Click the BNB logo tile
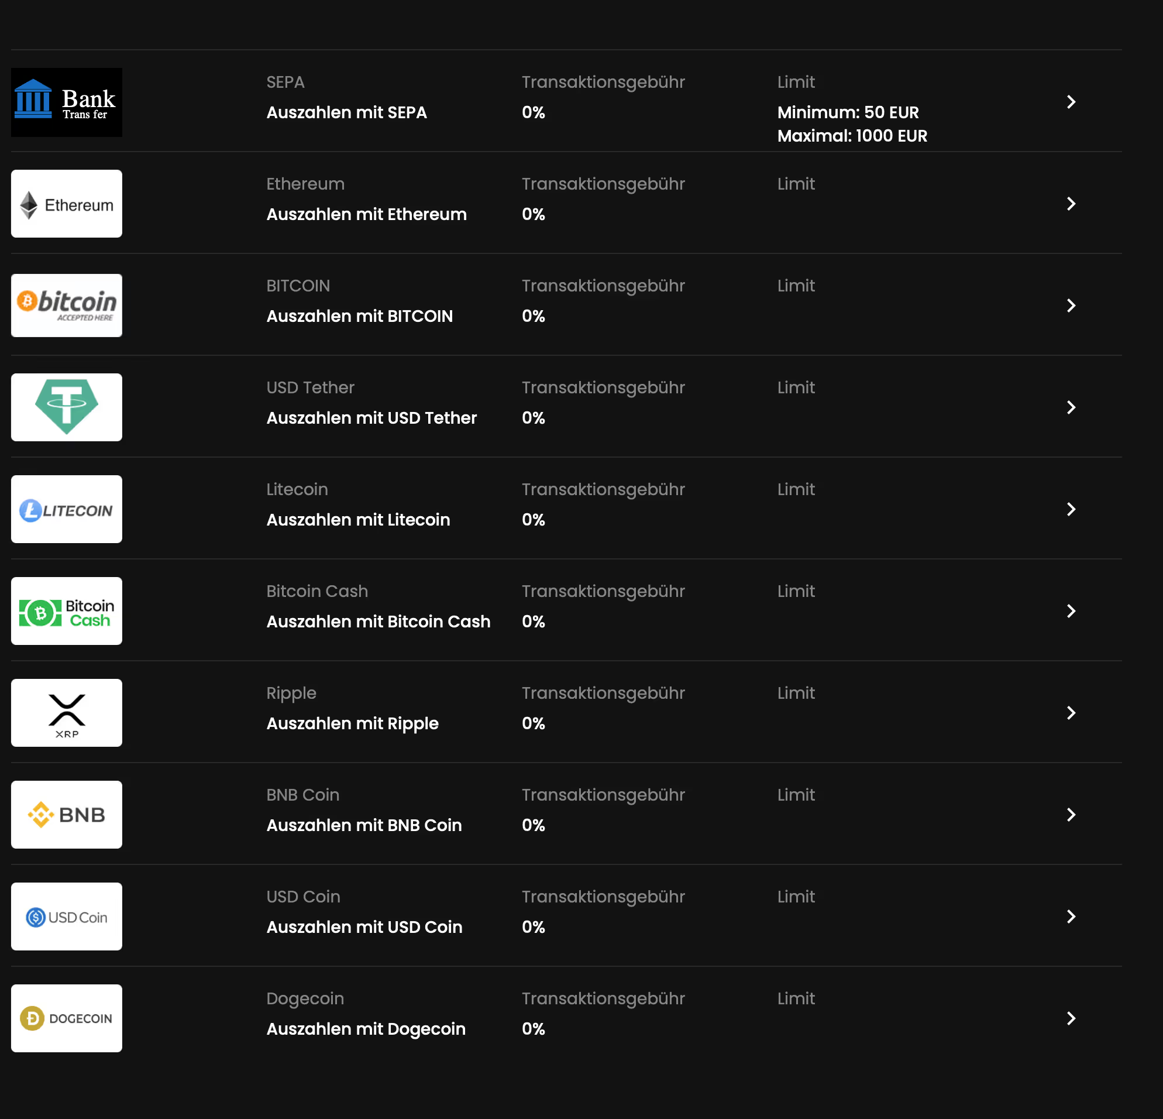 67,815
